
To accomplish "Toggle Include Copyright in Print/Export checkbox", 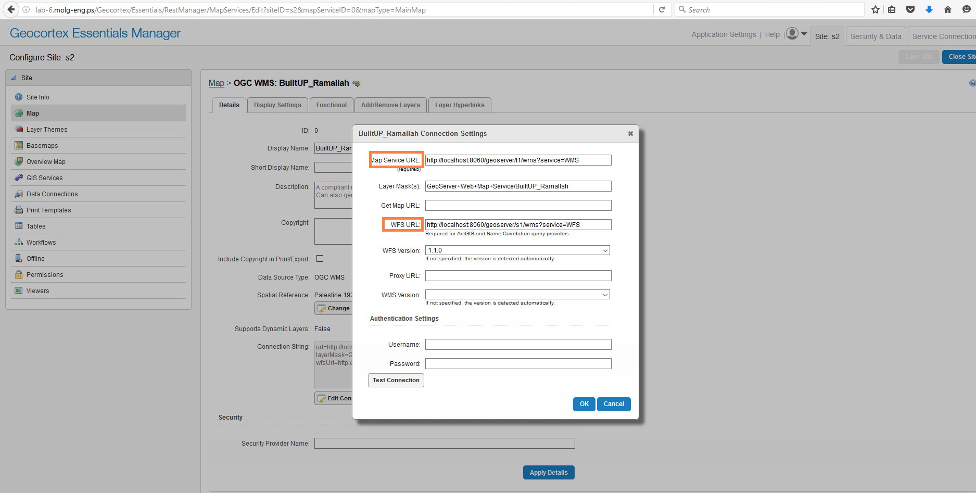I will [320, 259].
